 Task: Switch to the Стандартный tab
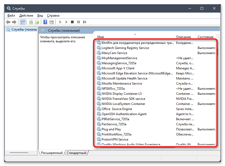click(76, 153)
